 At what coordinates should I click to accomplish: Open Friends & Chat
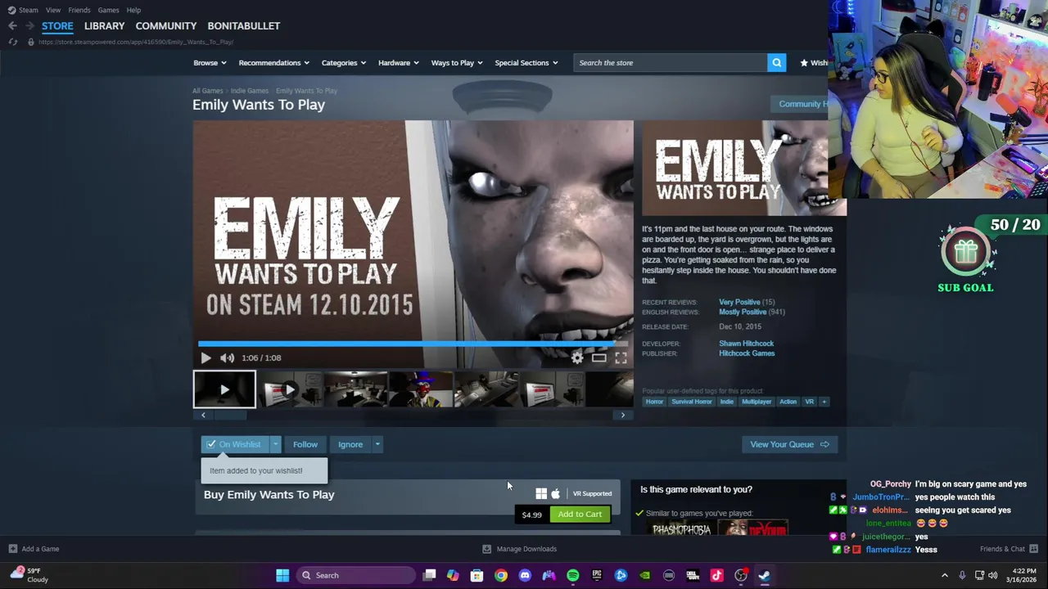point(1009,549)
